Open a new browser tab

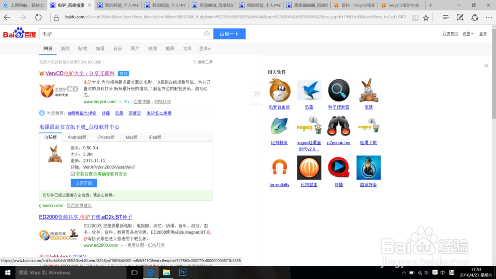pos(430,5)
